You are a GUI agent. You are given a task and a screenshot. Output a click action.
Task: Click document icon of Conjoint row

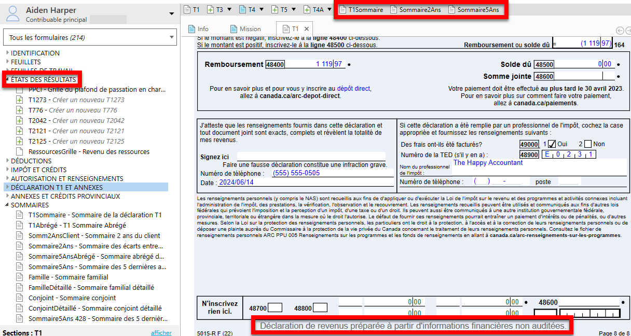coord(20,298)
